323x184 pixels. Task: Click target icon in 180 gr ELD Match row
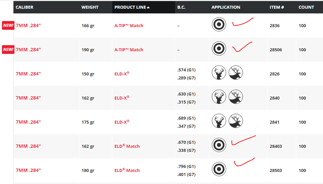[219, 170]
